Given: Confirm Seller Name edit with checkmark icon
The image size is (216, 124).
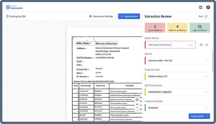Looking at the screenshot, I should (x=207, y=45).
